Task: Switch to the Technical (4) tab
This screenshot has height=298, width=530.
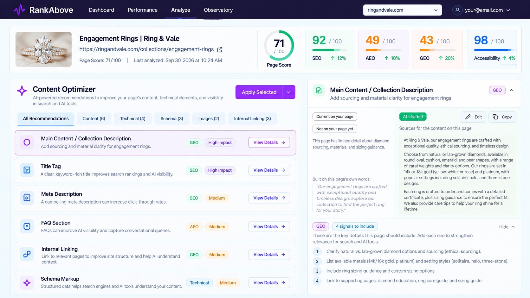Action: coord(132,118)
